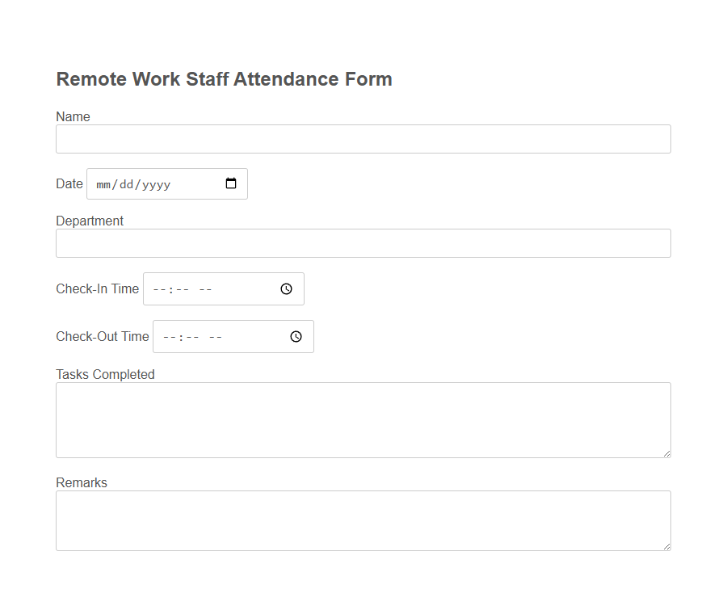Image resolution: width=727 pixels, height=606 pixels.
Task: Click the hour segment of Check-In Time
Action: click(158, 288)
